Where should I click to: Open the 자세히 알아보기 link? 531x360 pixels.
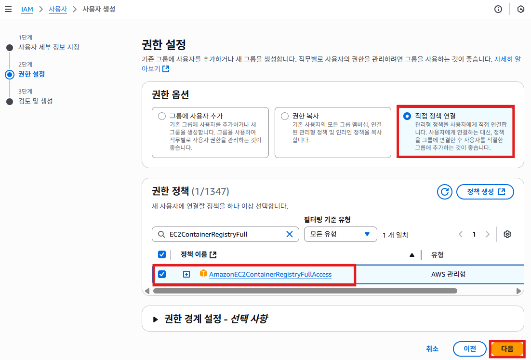point(508,59)
